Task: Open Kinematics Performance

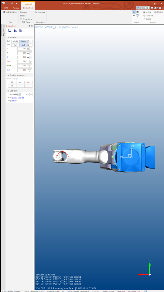Action: pyautogui.click(x=40, y=12)
